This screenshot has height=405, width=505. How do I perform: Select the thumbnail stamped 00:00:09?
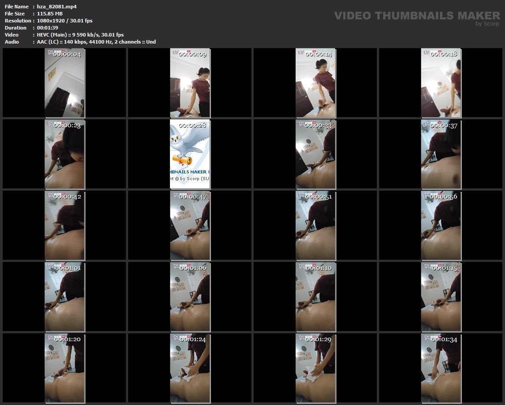(190, 83)
